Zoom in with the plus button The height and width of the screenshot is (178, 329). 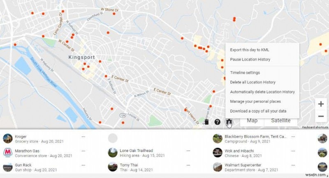pos(321,104)
